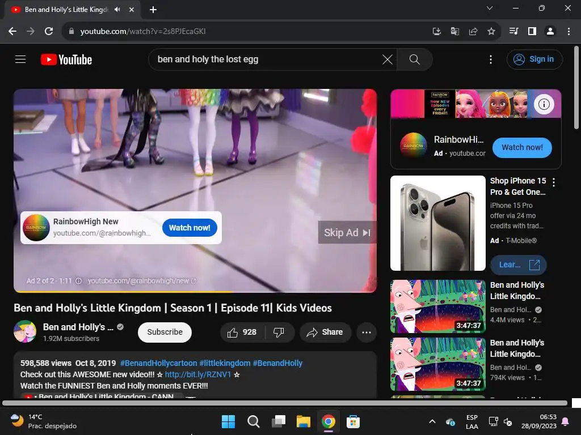Open the YouTube hamburger guide menu
Viewport: 581px width, 435px height.
[20, 59]
